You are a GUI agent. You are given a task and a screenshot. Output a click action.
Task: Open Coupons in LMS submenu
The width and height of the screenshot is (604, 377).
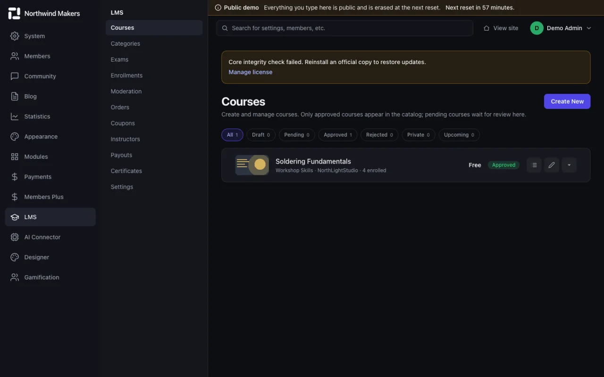[154, 123]
